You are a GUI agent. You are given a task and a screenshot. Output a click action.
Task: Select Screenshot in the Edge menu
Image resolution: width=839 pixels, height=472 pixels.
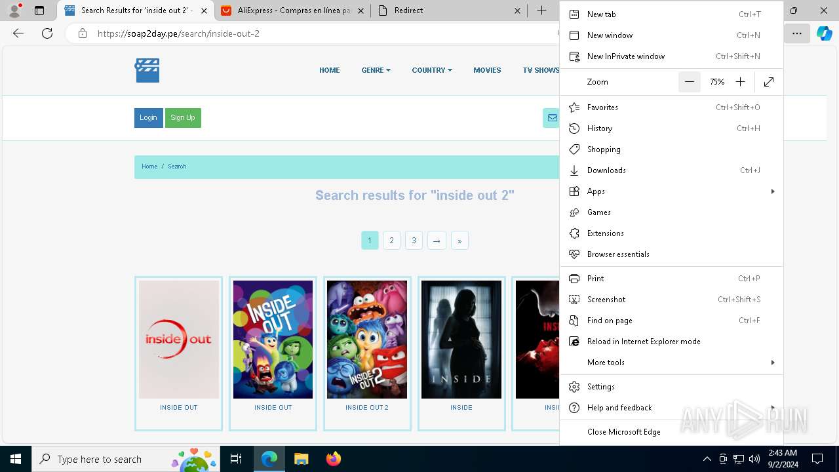pos(671,300)
